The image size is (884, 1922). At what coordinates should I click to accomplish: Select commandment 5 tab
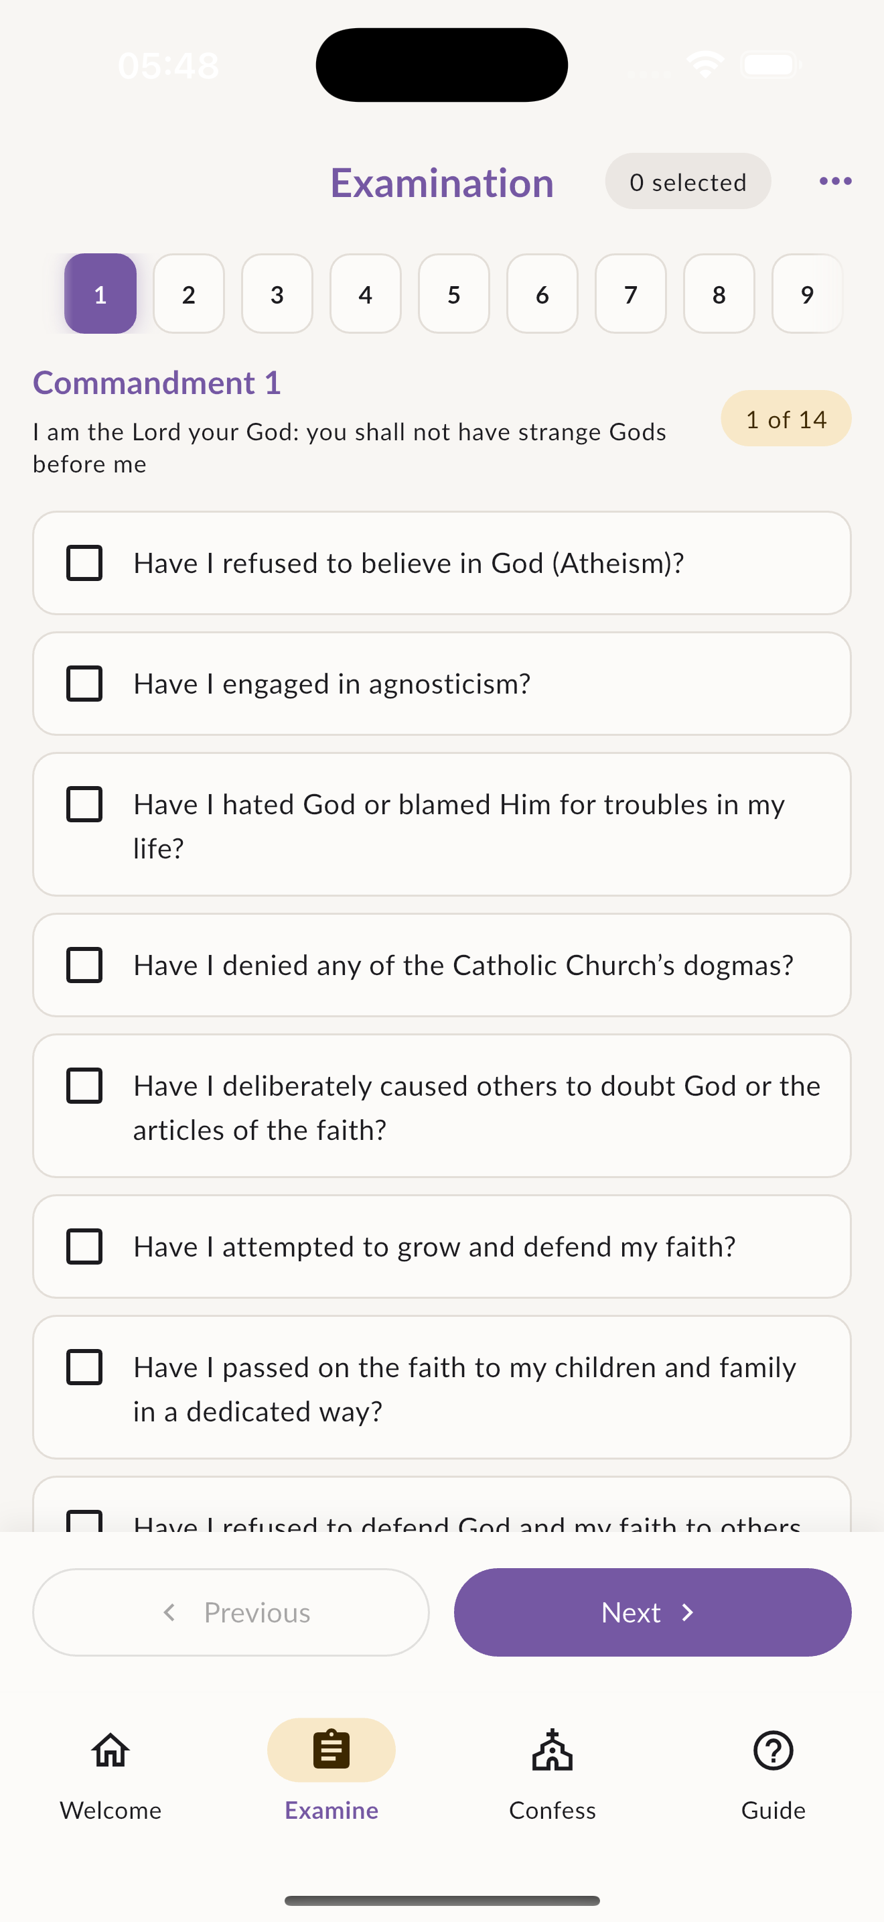point(454,294)
